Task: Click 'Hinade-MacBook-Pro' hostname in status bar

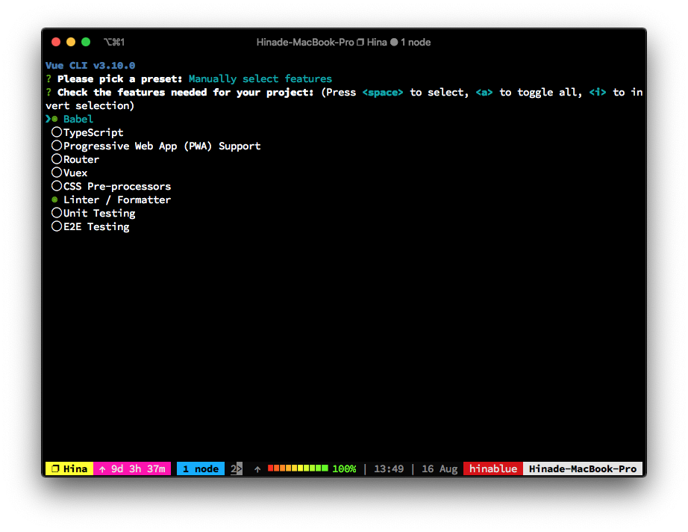Action: pyautogui.click(x=583, y=468)
